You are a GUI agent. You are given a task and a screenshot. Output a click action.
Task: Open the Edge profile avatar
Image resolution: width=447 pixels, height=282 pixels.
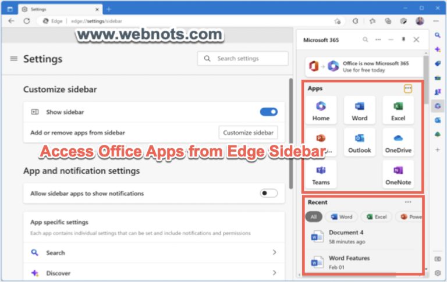[420, 21]
